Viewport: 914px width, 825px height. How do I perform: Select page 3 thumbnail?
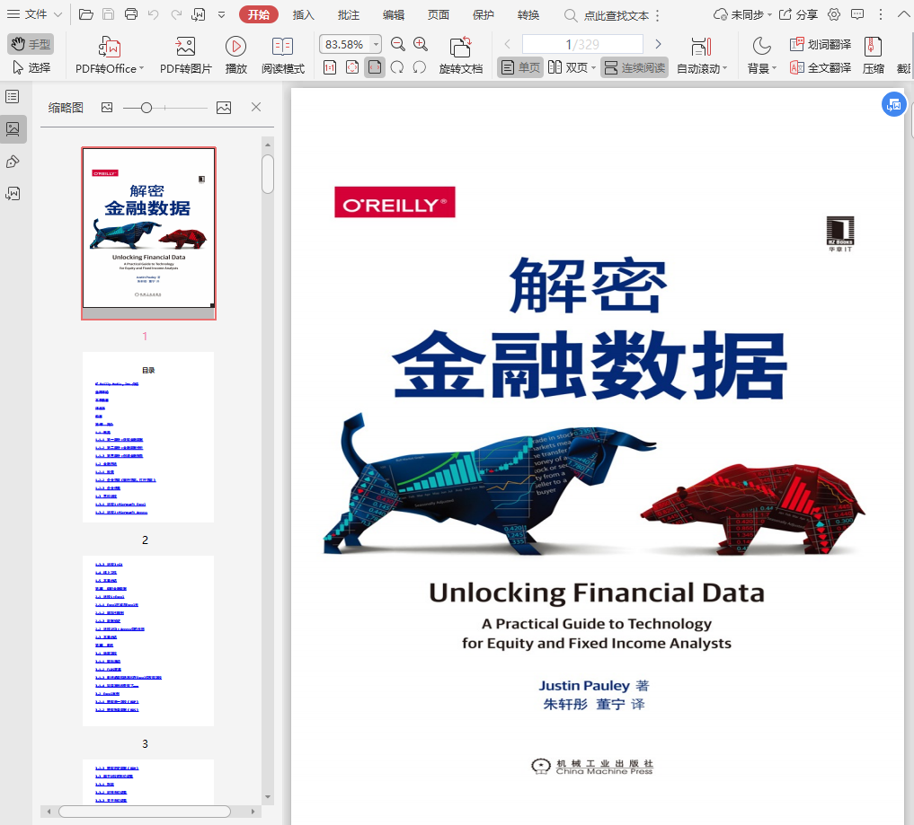pos(148,640)
